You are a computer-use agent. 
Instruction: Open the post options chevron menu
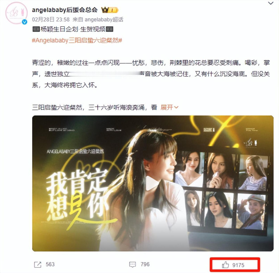(x=270, y=3)
